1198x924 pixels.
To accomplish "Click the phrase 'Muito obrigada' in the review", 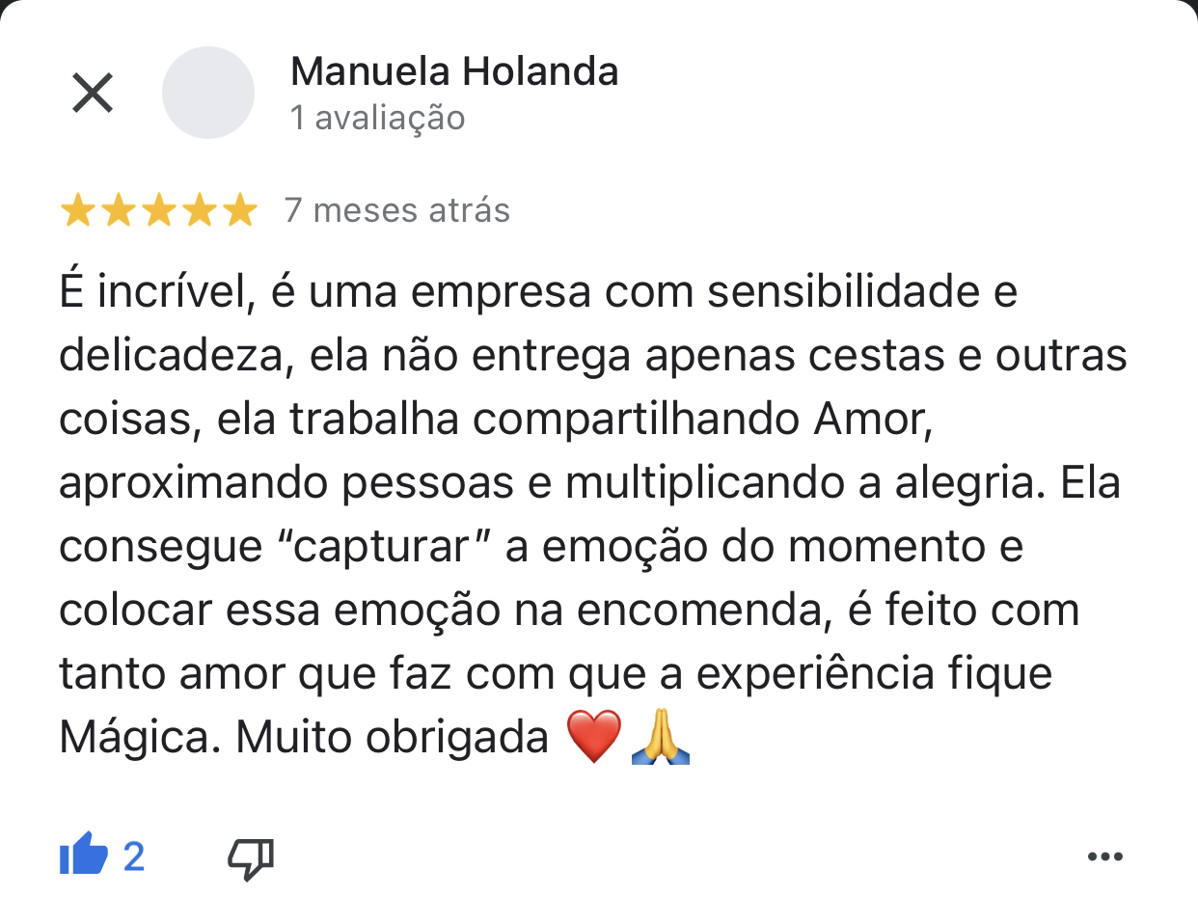I will coord(392,738).
